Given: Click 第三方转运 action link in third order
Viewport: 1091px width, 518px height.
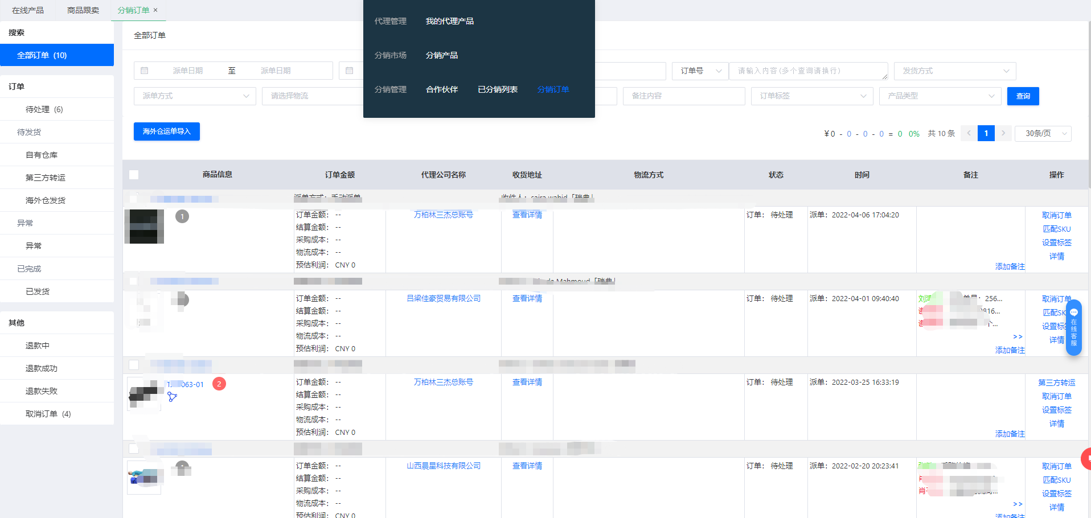Looking at the screenshot, I should (x=1057, y=383).
